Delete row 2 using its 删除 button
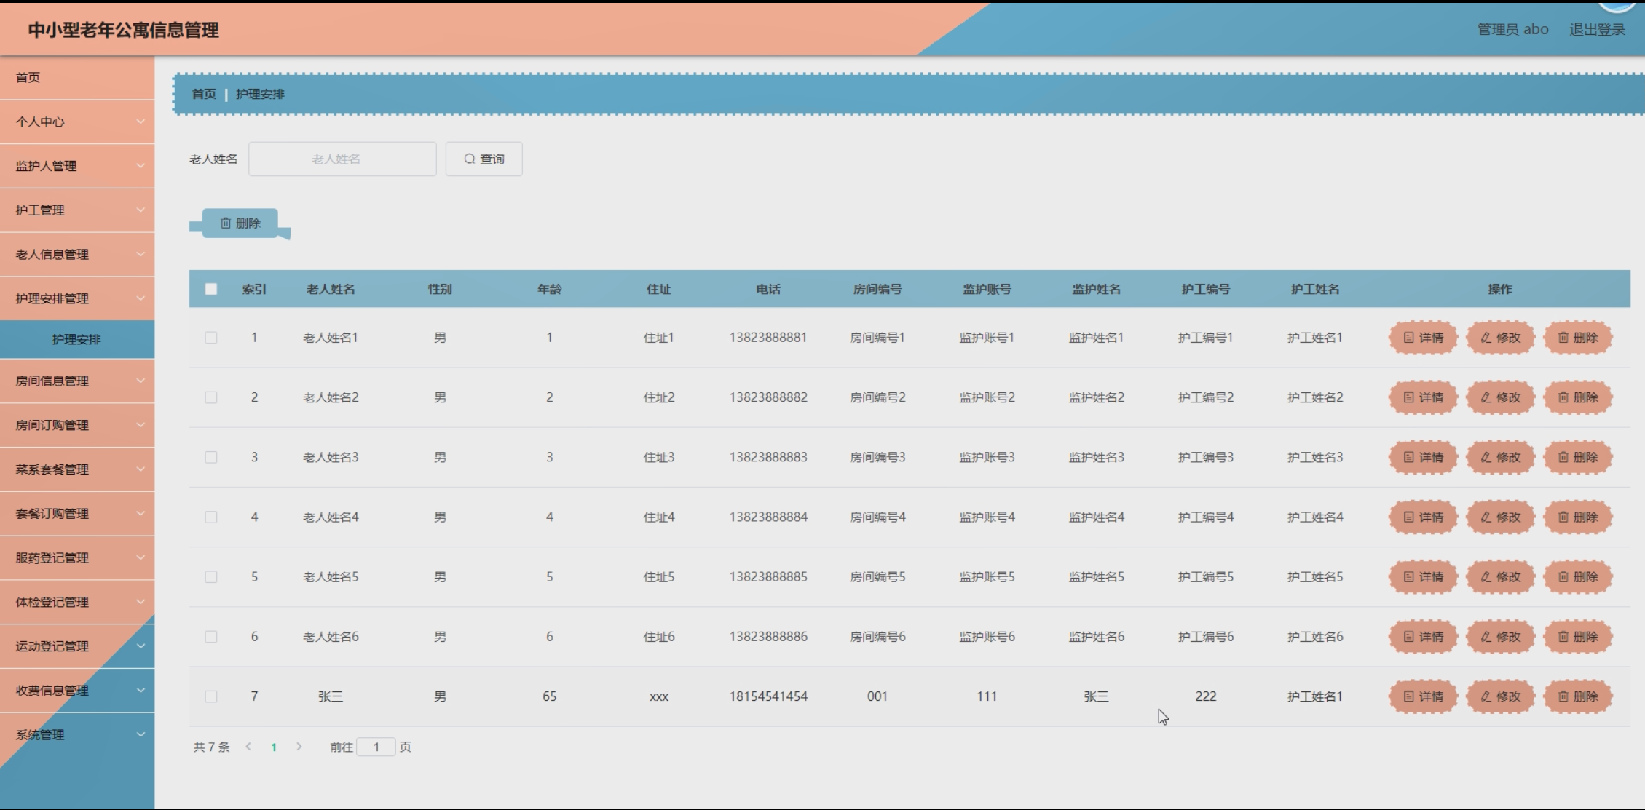The height and width of the screenshot is (810, 1645). coord(1577,397)
